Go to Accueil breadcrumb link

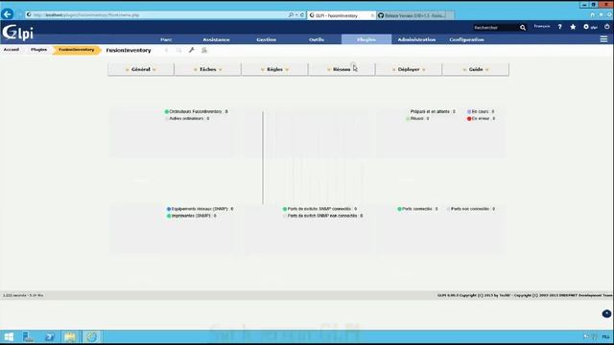12,50
